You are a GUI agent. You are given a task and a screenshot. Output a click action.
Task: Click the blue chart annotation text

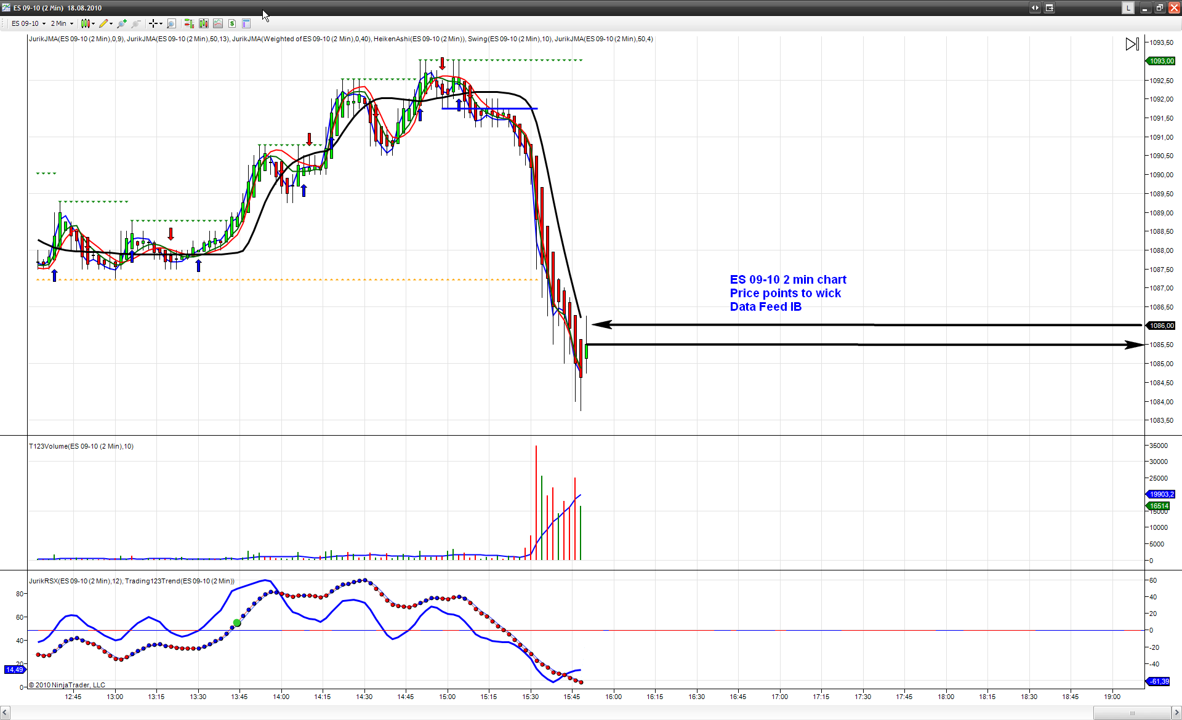[787, 293]
